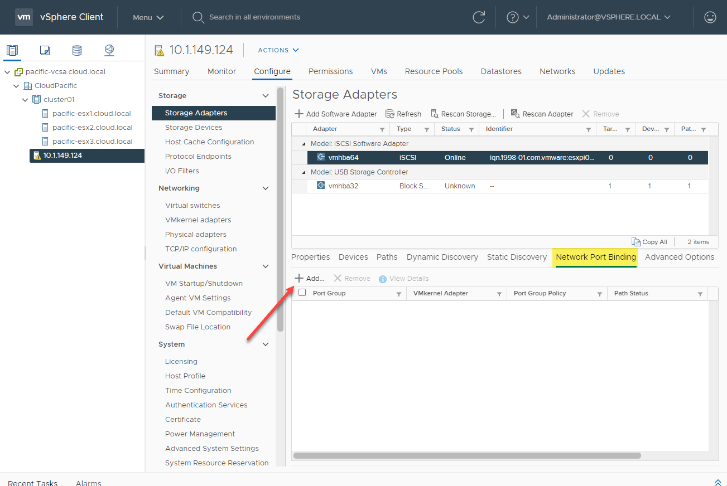Open the Actions dropdown for host
Viewport: 727px width, 486px height.
[x=278, y=50]
